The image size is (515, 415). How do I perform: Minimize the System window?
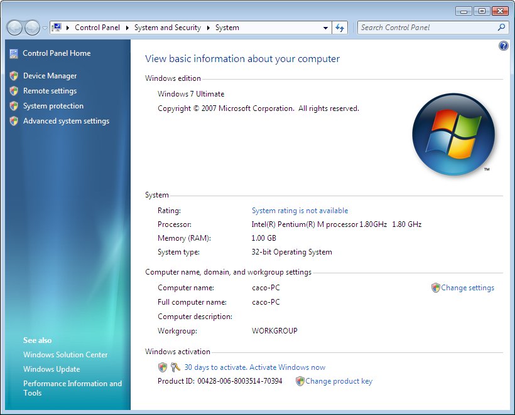pyautogui.click(x=463, y=11)
